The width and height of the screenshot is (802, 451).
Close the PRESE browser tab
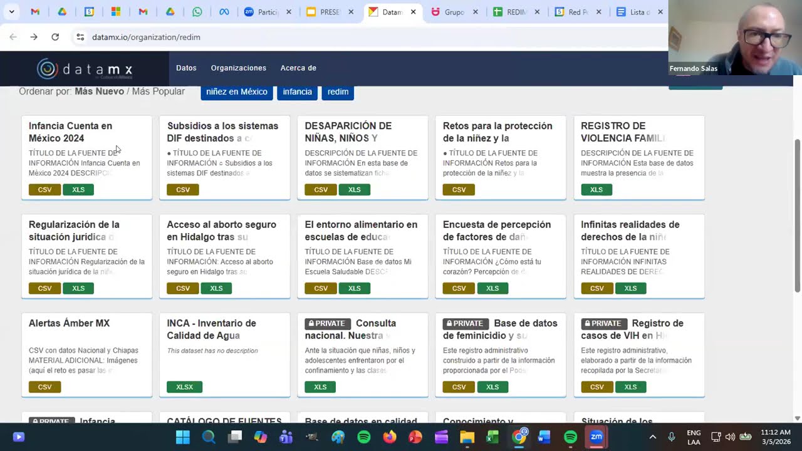[352, 12]
